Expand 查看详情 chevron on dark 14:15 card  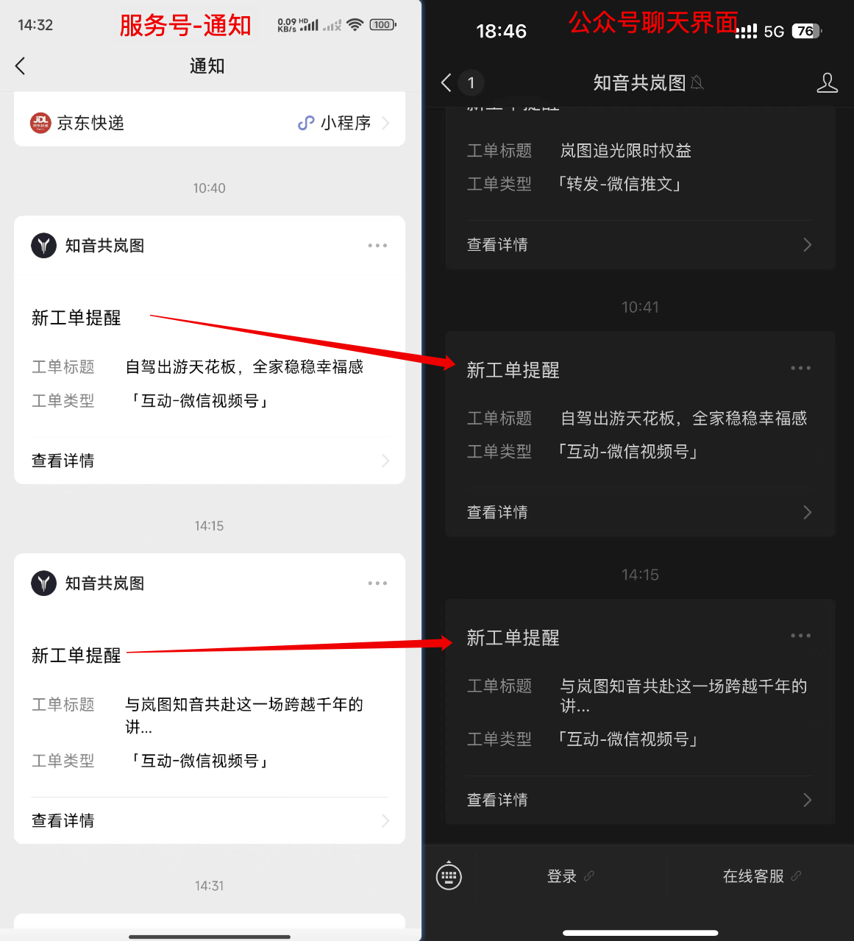[807, 800]
